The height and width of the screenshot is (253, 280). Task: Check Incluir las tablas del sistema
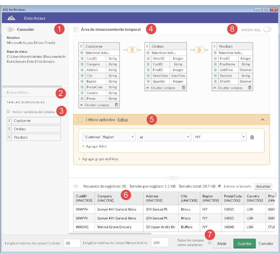tap(8, 112)
